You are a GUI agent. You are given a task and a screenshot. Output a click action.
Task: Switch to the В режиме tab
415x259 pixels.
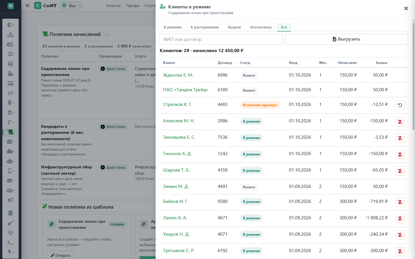(173, 27)
